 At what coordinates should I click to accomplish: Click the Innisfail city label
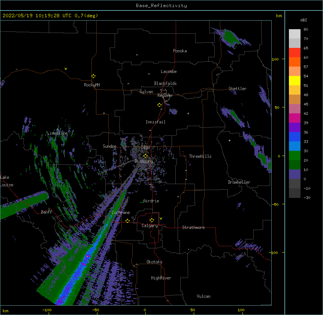[156, 122]
